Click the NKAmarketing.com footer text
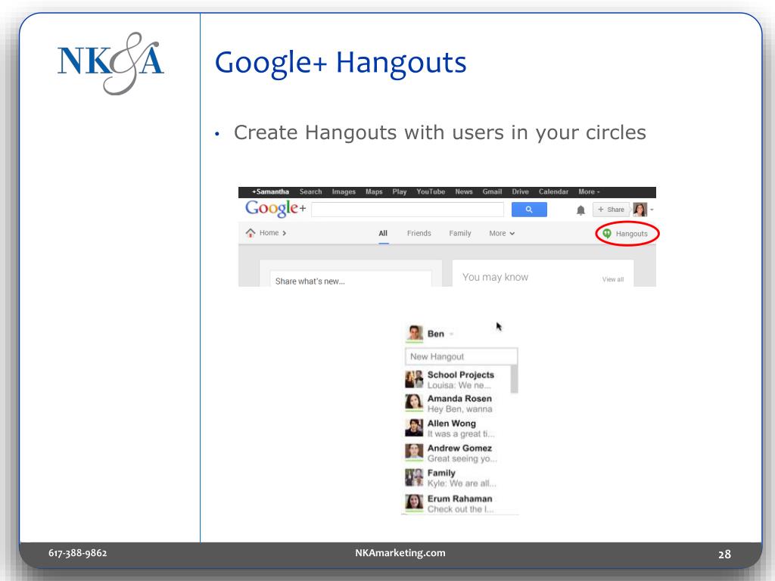This screenshot has width=775, height=581. click(x=400, y=553)
